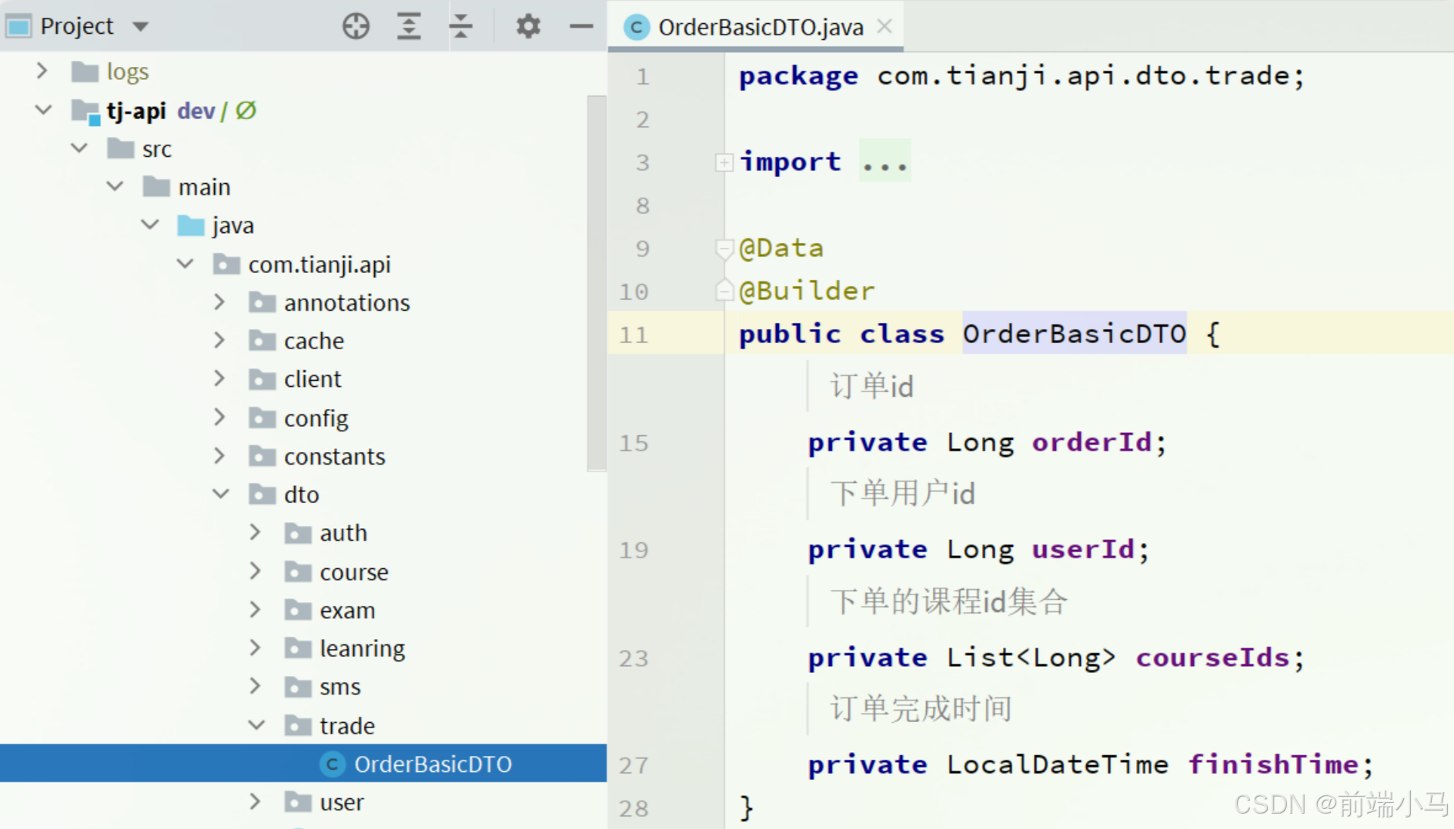This screenshot has width=1454, height=829.
Task: Expand the exam package
Action: (256, 609)
